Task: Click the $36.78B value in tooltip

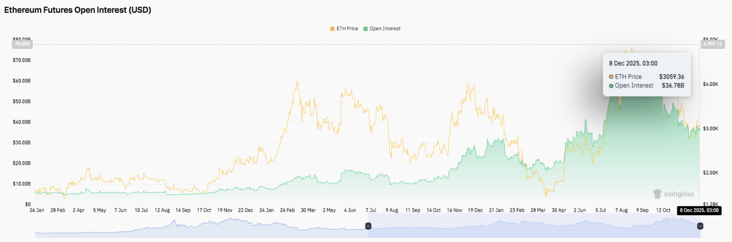Action: (673, 85)
